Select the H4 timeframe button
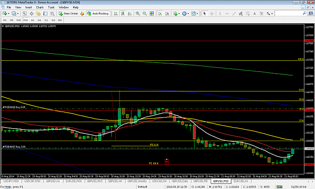The height and width of the screenshot is (189, 315). click(39, 20)
